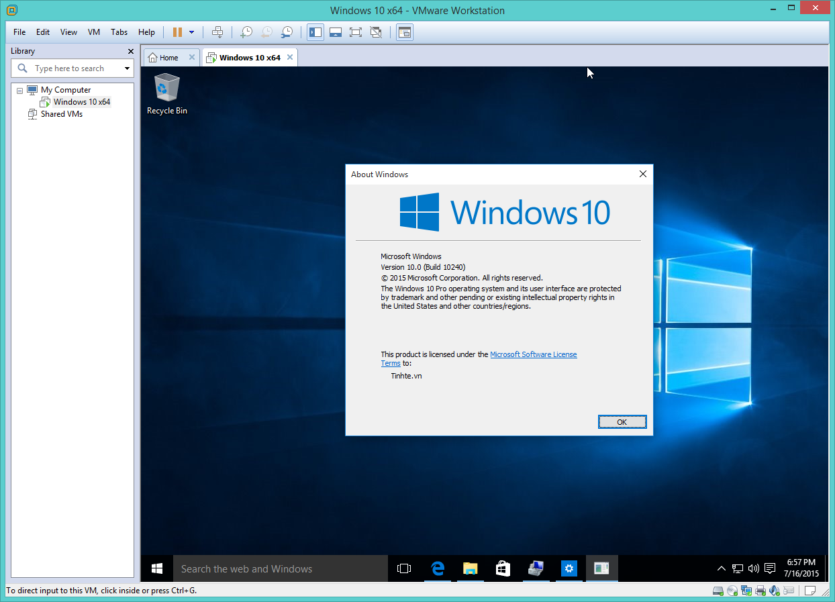Screen dimensions: 835x602
Task: Revert the VM to its previous snapshot
Action: 266,32
